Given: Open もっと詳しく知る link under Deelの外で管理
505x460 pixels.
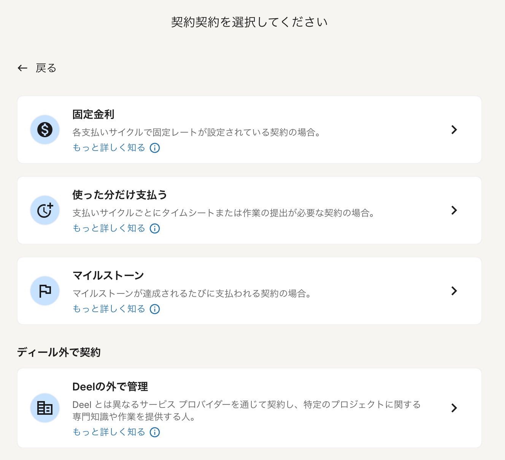Looking at the screenshot, I should pyautogui.click(x=109, y=432).
